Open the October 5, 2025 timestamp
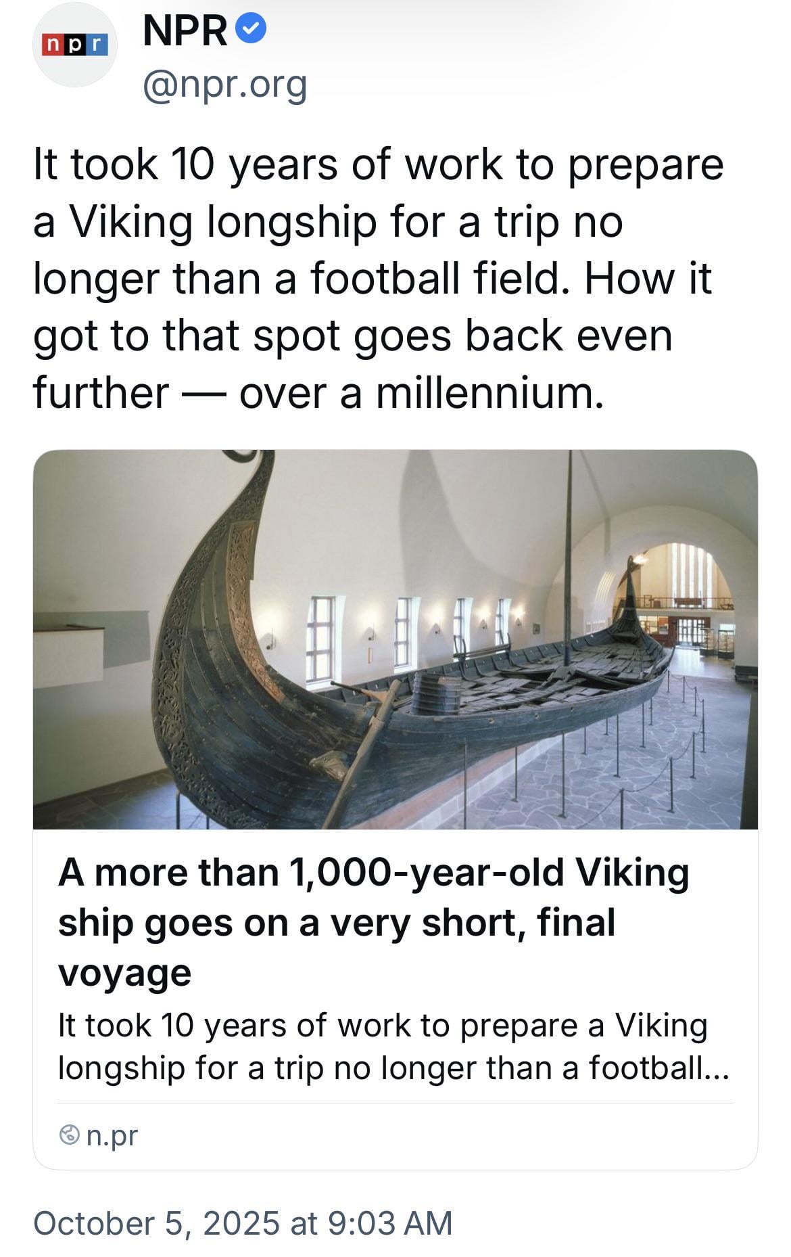791x1257 pixels. pyautogui.click(x=242, y=1222)
